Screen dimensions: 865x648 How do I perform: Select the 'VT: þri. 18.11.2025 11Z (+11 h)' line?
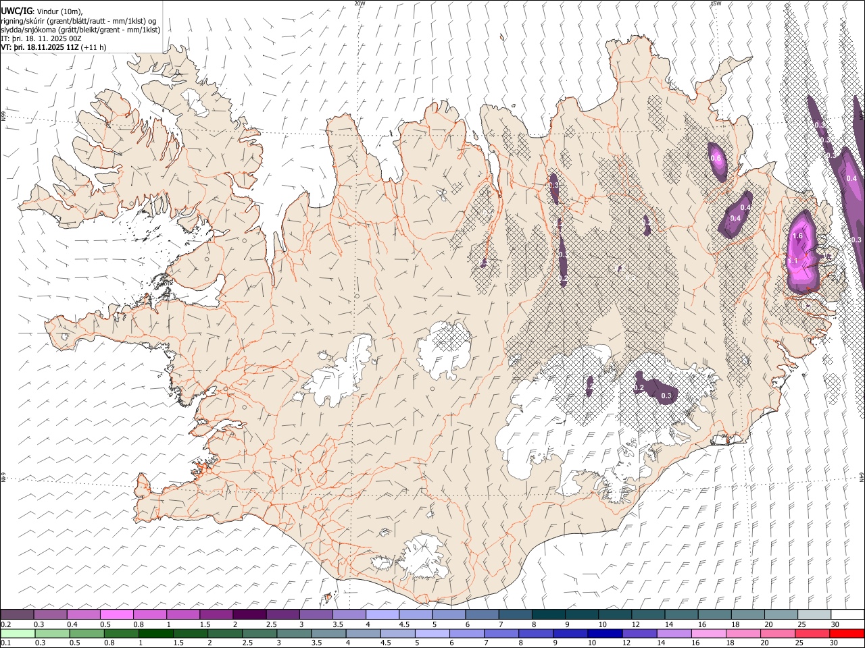(x=53, y=47)
